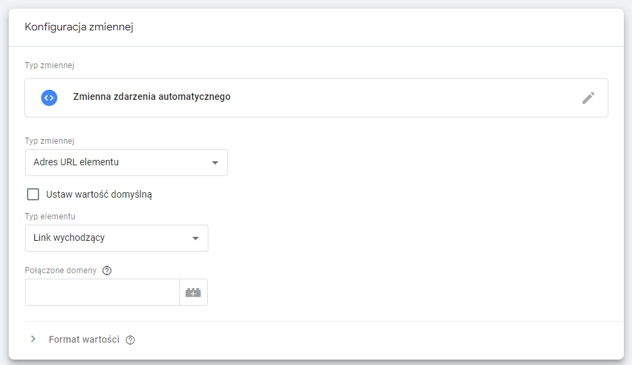Click the Konfiguracja zmiennej heading
632x365 pixels.
[x=79, y=27]
